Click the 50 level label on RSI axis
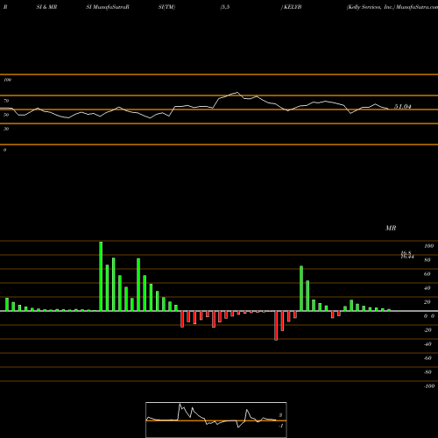The width and height of the screenshot is (438, 438). [x=6, y=115]
